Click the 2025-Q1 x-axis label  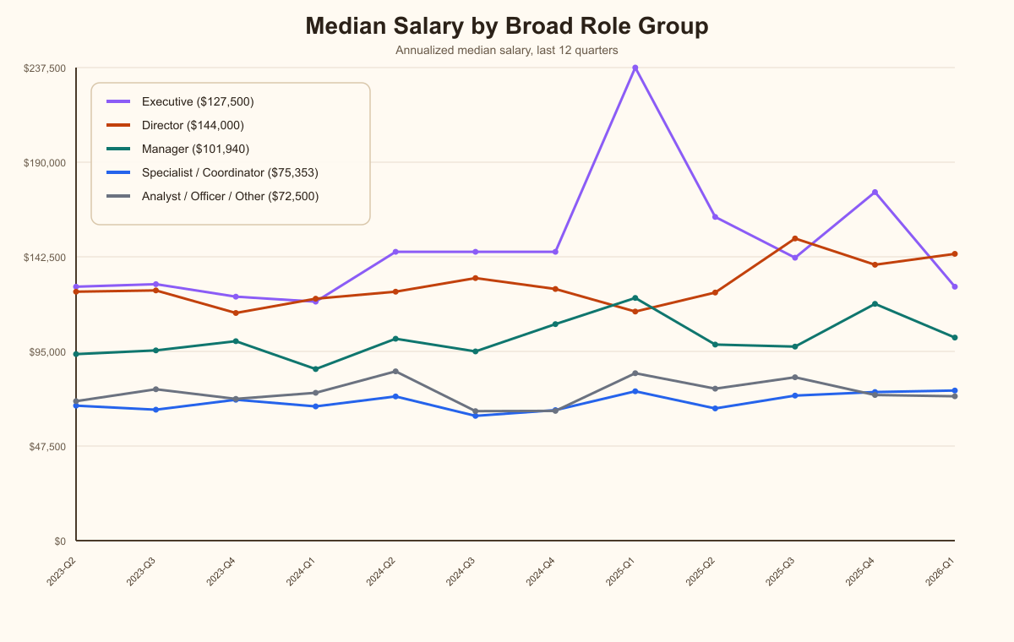[x=622, y=573]
